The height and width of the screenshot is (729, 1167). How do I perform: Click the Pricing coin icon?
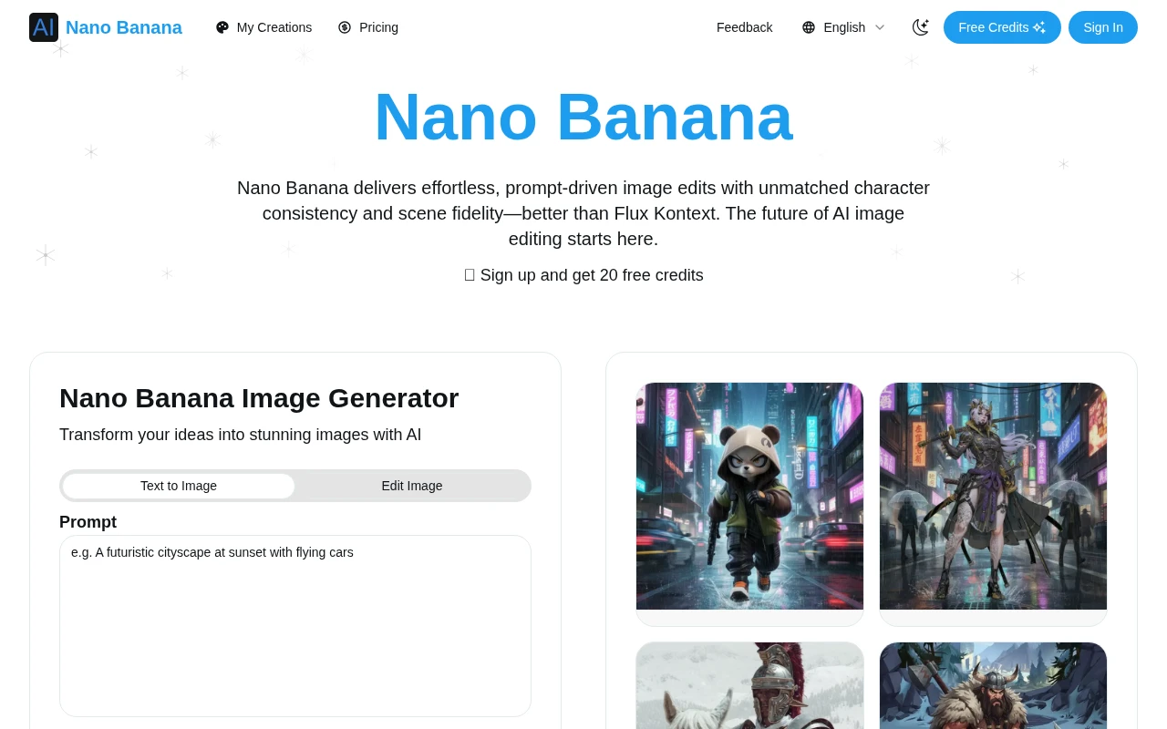(345, 27)
